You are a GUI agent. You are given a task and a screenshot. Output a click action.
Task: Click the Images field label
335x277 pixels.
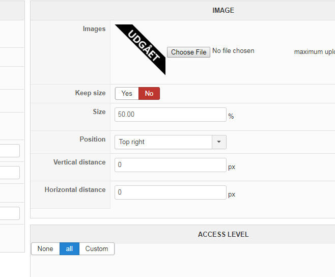click(x=94, y=29)
